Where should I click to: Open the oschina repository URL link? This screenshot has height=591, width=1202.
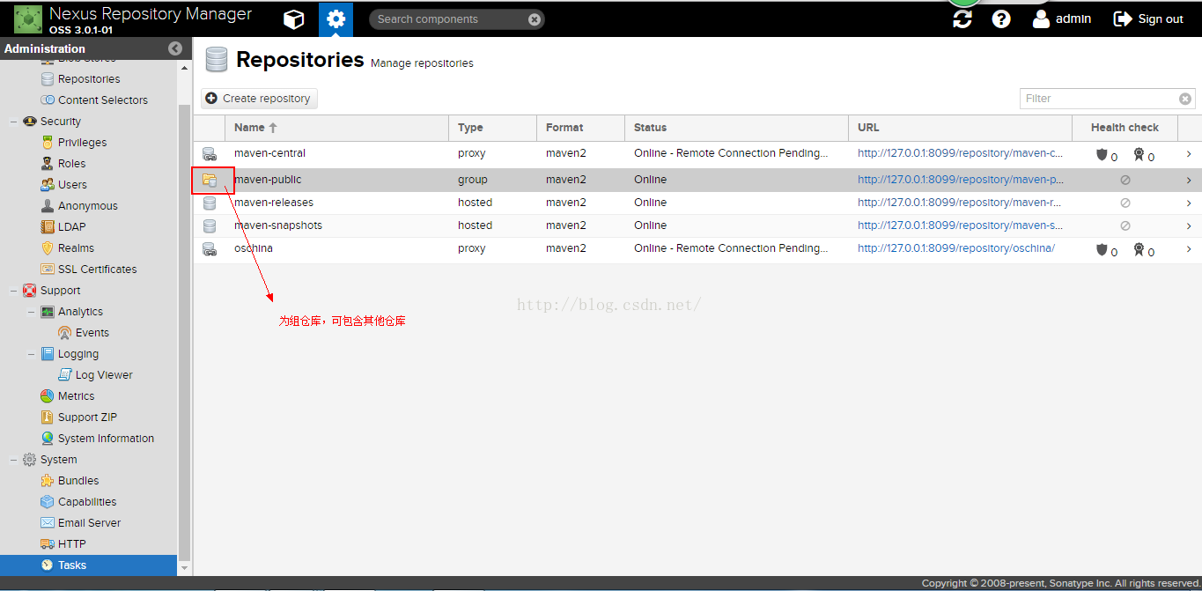[956, 248]
